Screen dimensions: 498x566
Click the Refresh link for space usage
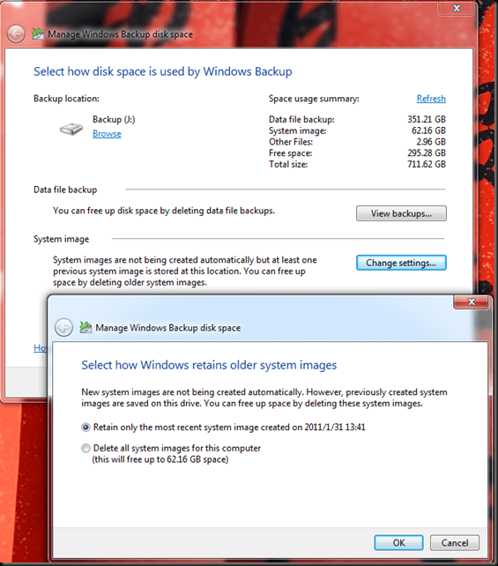[x=431, y=99]
